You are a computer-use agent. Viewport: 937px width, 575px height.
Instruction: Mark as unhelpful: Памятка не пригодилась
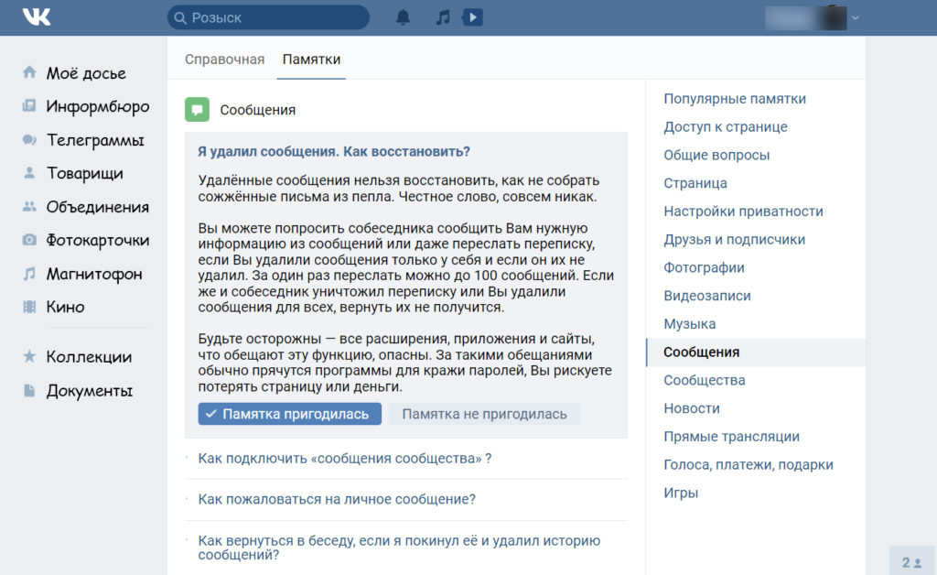[484, 414]
